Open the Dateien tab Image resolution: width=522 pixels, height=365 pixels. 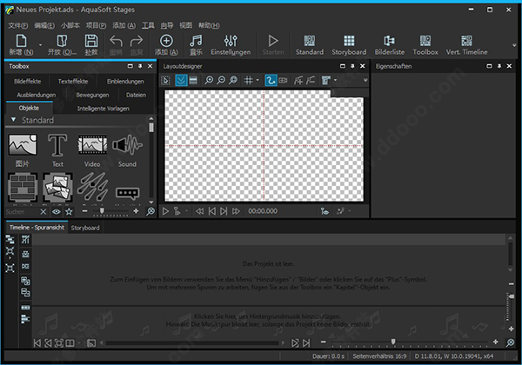(136, 95)
